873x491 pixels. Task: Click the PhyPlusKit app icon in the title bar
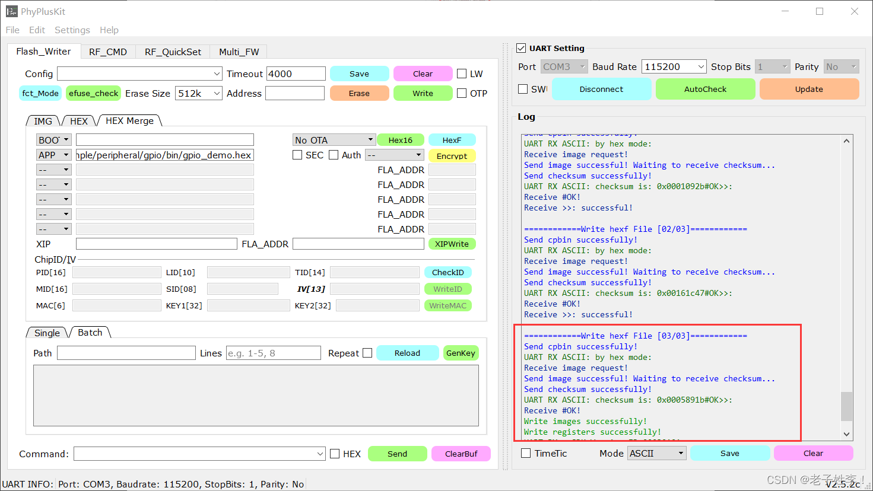pos(12,11)
